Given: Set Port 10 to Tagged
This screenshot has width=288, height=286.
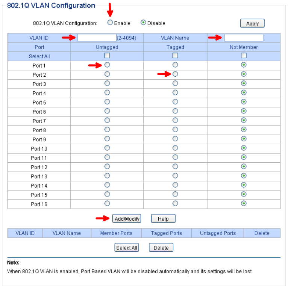Looking at the screenshot, I should point(175,148).
